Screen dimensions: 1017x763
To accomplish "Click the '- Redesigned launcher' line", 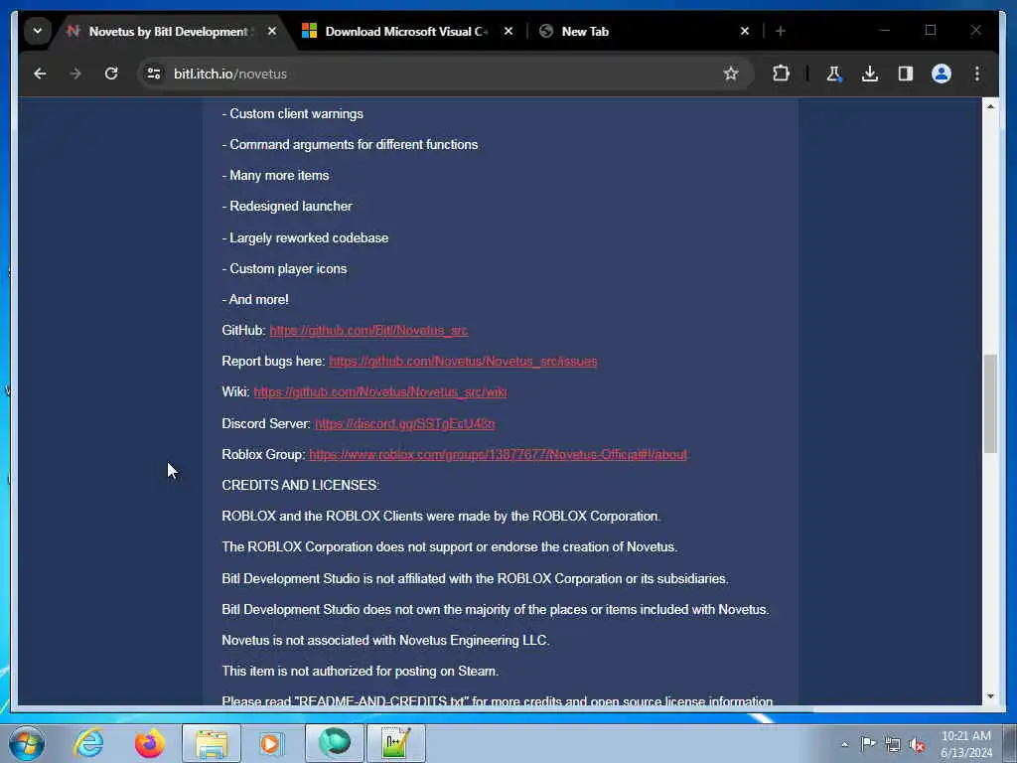I will (287, 207).
